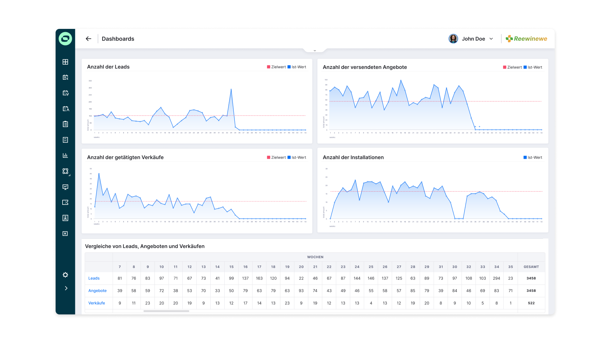
Task: Click the contact person badge icon
Action: pos(65,218)
